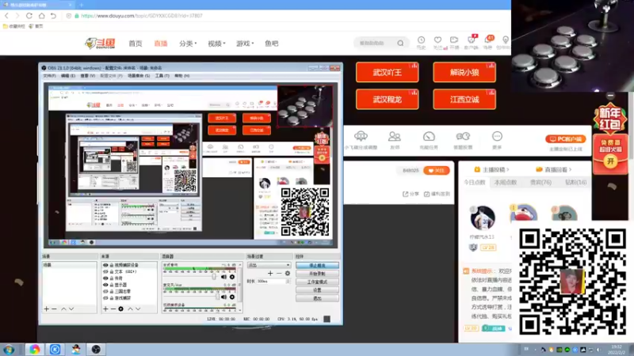Toggle visibility of the third source row
The height and width of the screenshot is (356, 634).
pos(105,278)
